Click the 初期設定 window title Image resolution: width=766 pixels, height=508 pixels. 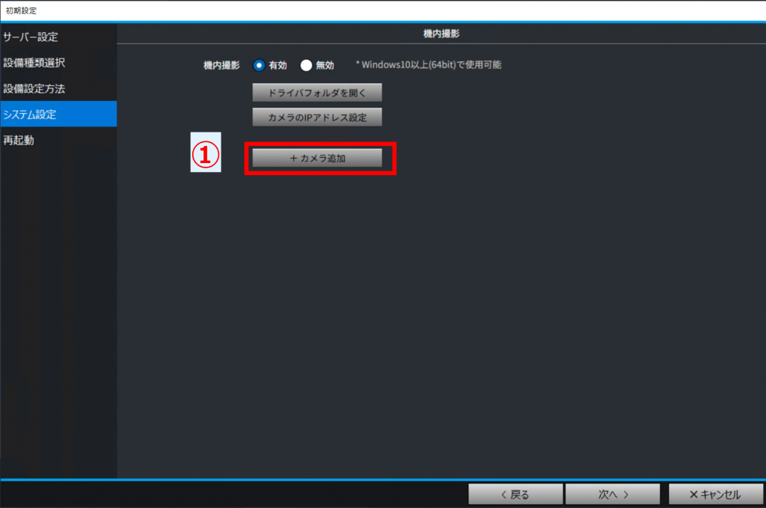pos(21,10)
